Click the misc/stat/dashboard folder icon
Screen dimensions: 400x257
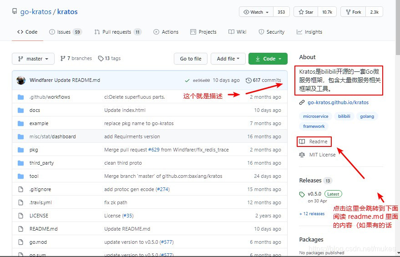[20, 136]
